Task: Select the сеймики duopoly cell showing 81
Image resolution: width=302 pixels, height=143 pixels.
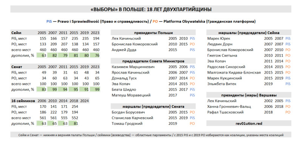Action: [x=74, y=123]
